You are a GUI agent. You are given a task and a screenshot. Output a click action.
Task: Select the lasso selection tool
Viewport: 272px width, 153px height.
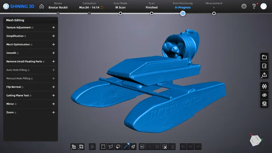[x=118, y=147]
